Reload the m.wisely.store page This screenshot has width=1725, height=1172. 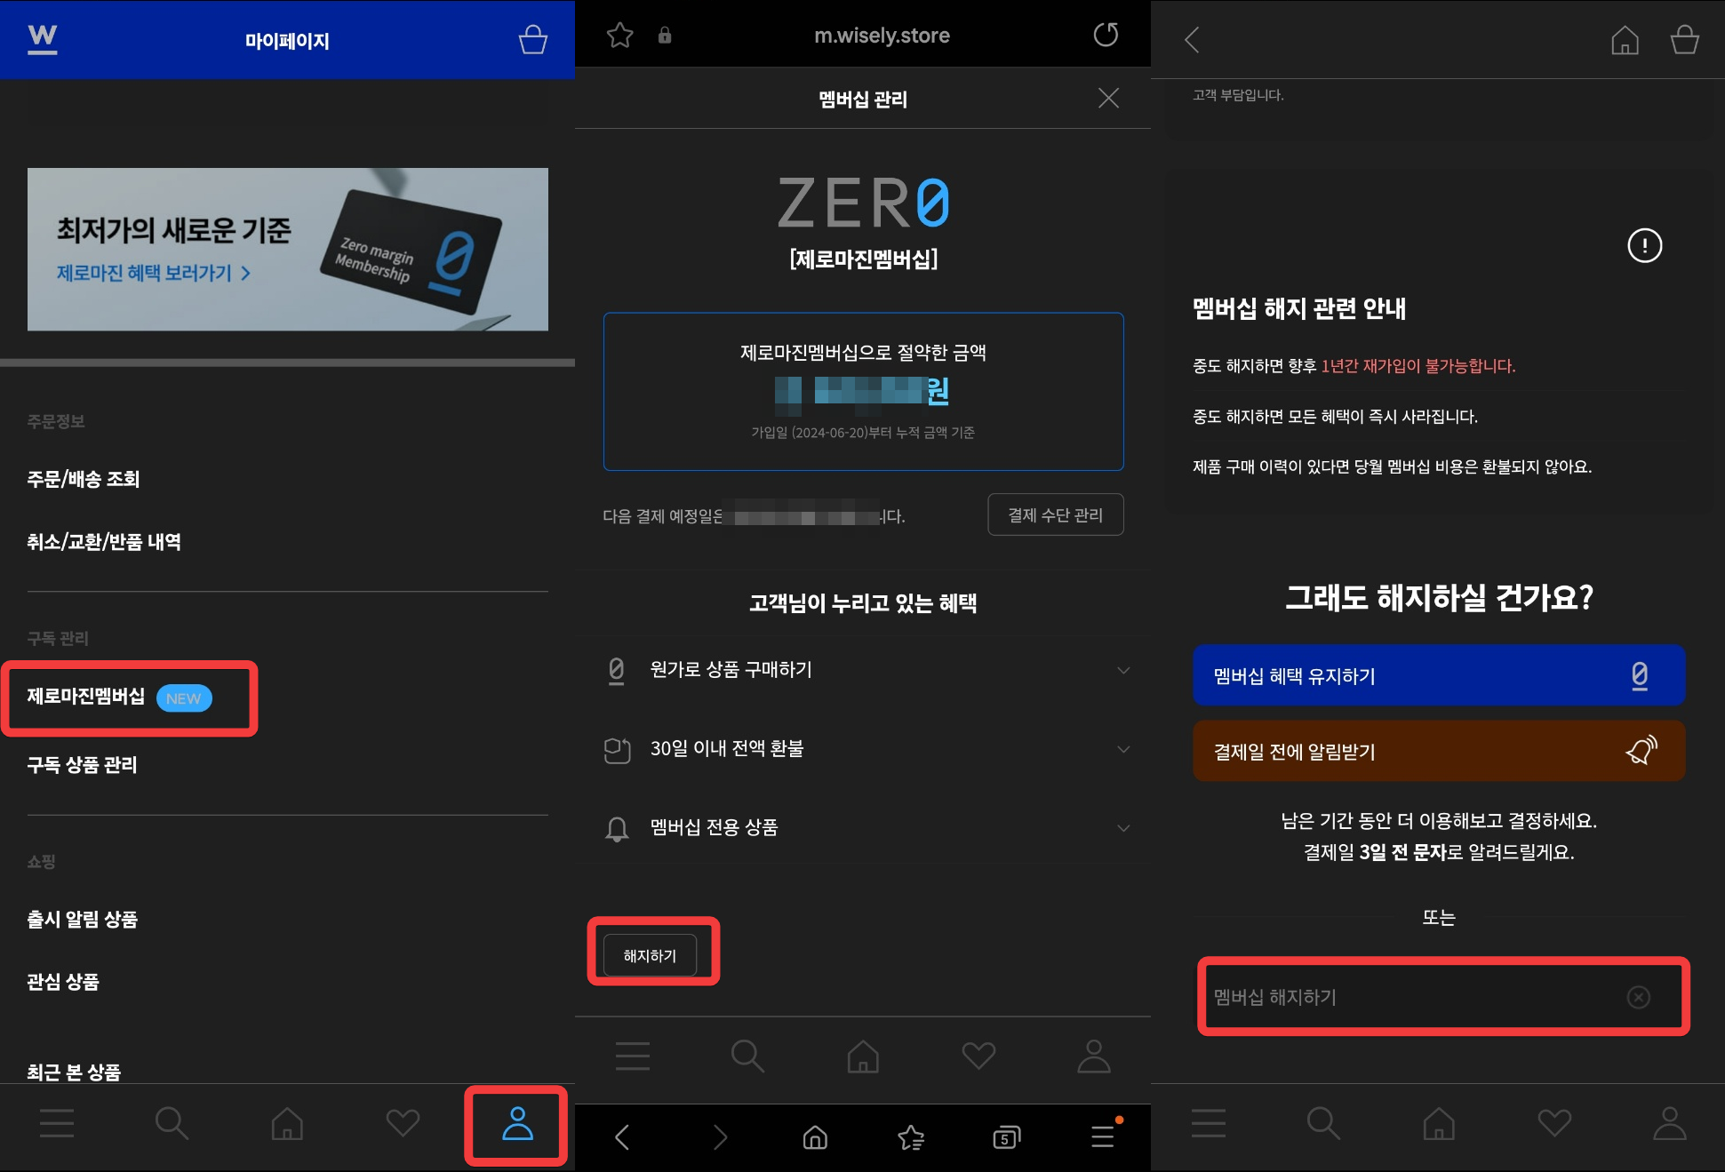click(1106, 36)
